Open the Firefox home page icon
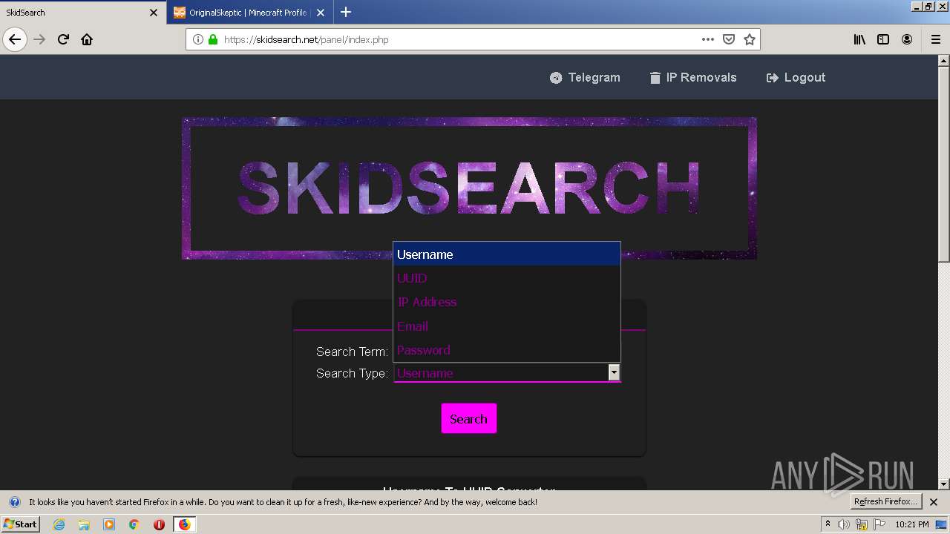The height and width of the screenshot is (534, 950). tap(87, 39)
